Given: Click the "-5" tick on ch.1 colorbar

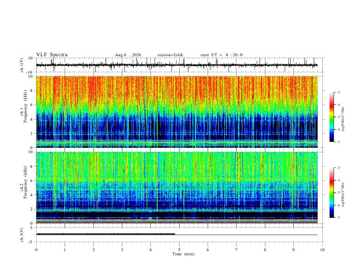Looking at the screenshot, I should click(338, 117).
